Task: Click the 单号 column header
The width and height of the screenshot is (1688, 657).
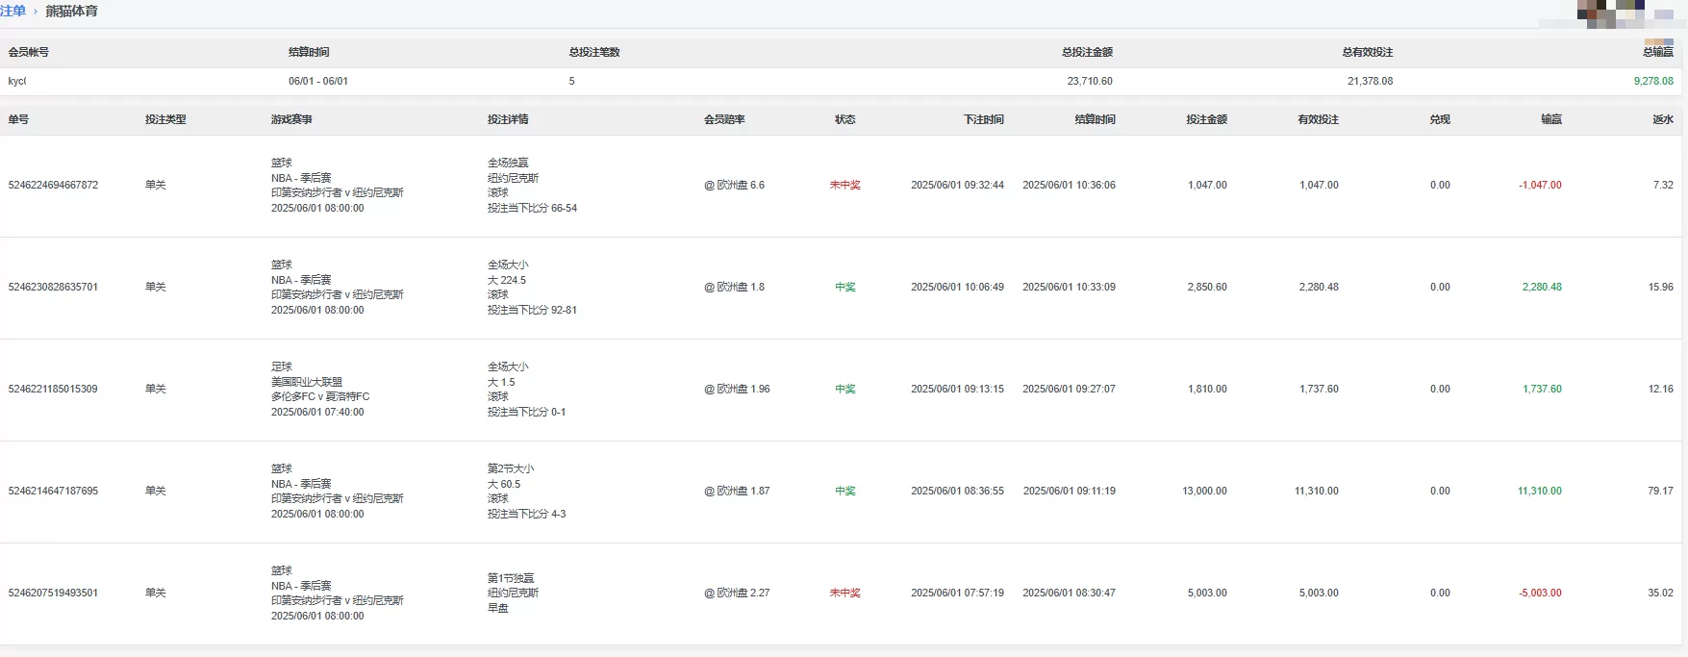Action: (x=18, y=119)
